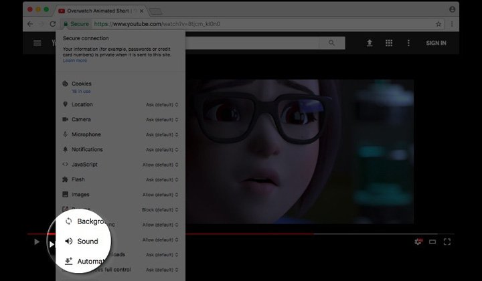Open YouTube's vertical three-dot settings menu
Screen dimensions: 482x281
[408, 43]
